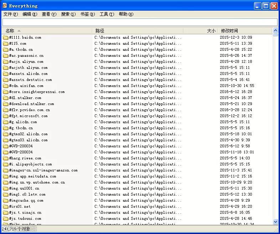This screenshot has height=234, width=280.
Task: Click folder icon of #images-cn.ssl-images-amazon.com
Action: click(6, 170)
